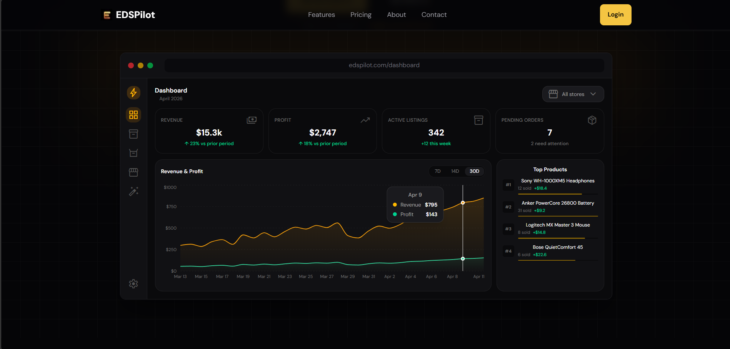This screenshot has width=730, height=349.
Task: Click the archive box icon in sidebar
Action: pos(133,134)
